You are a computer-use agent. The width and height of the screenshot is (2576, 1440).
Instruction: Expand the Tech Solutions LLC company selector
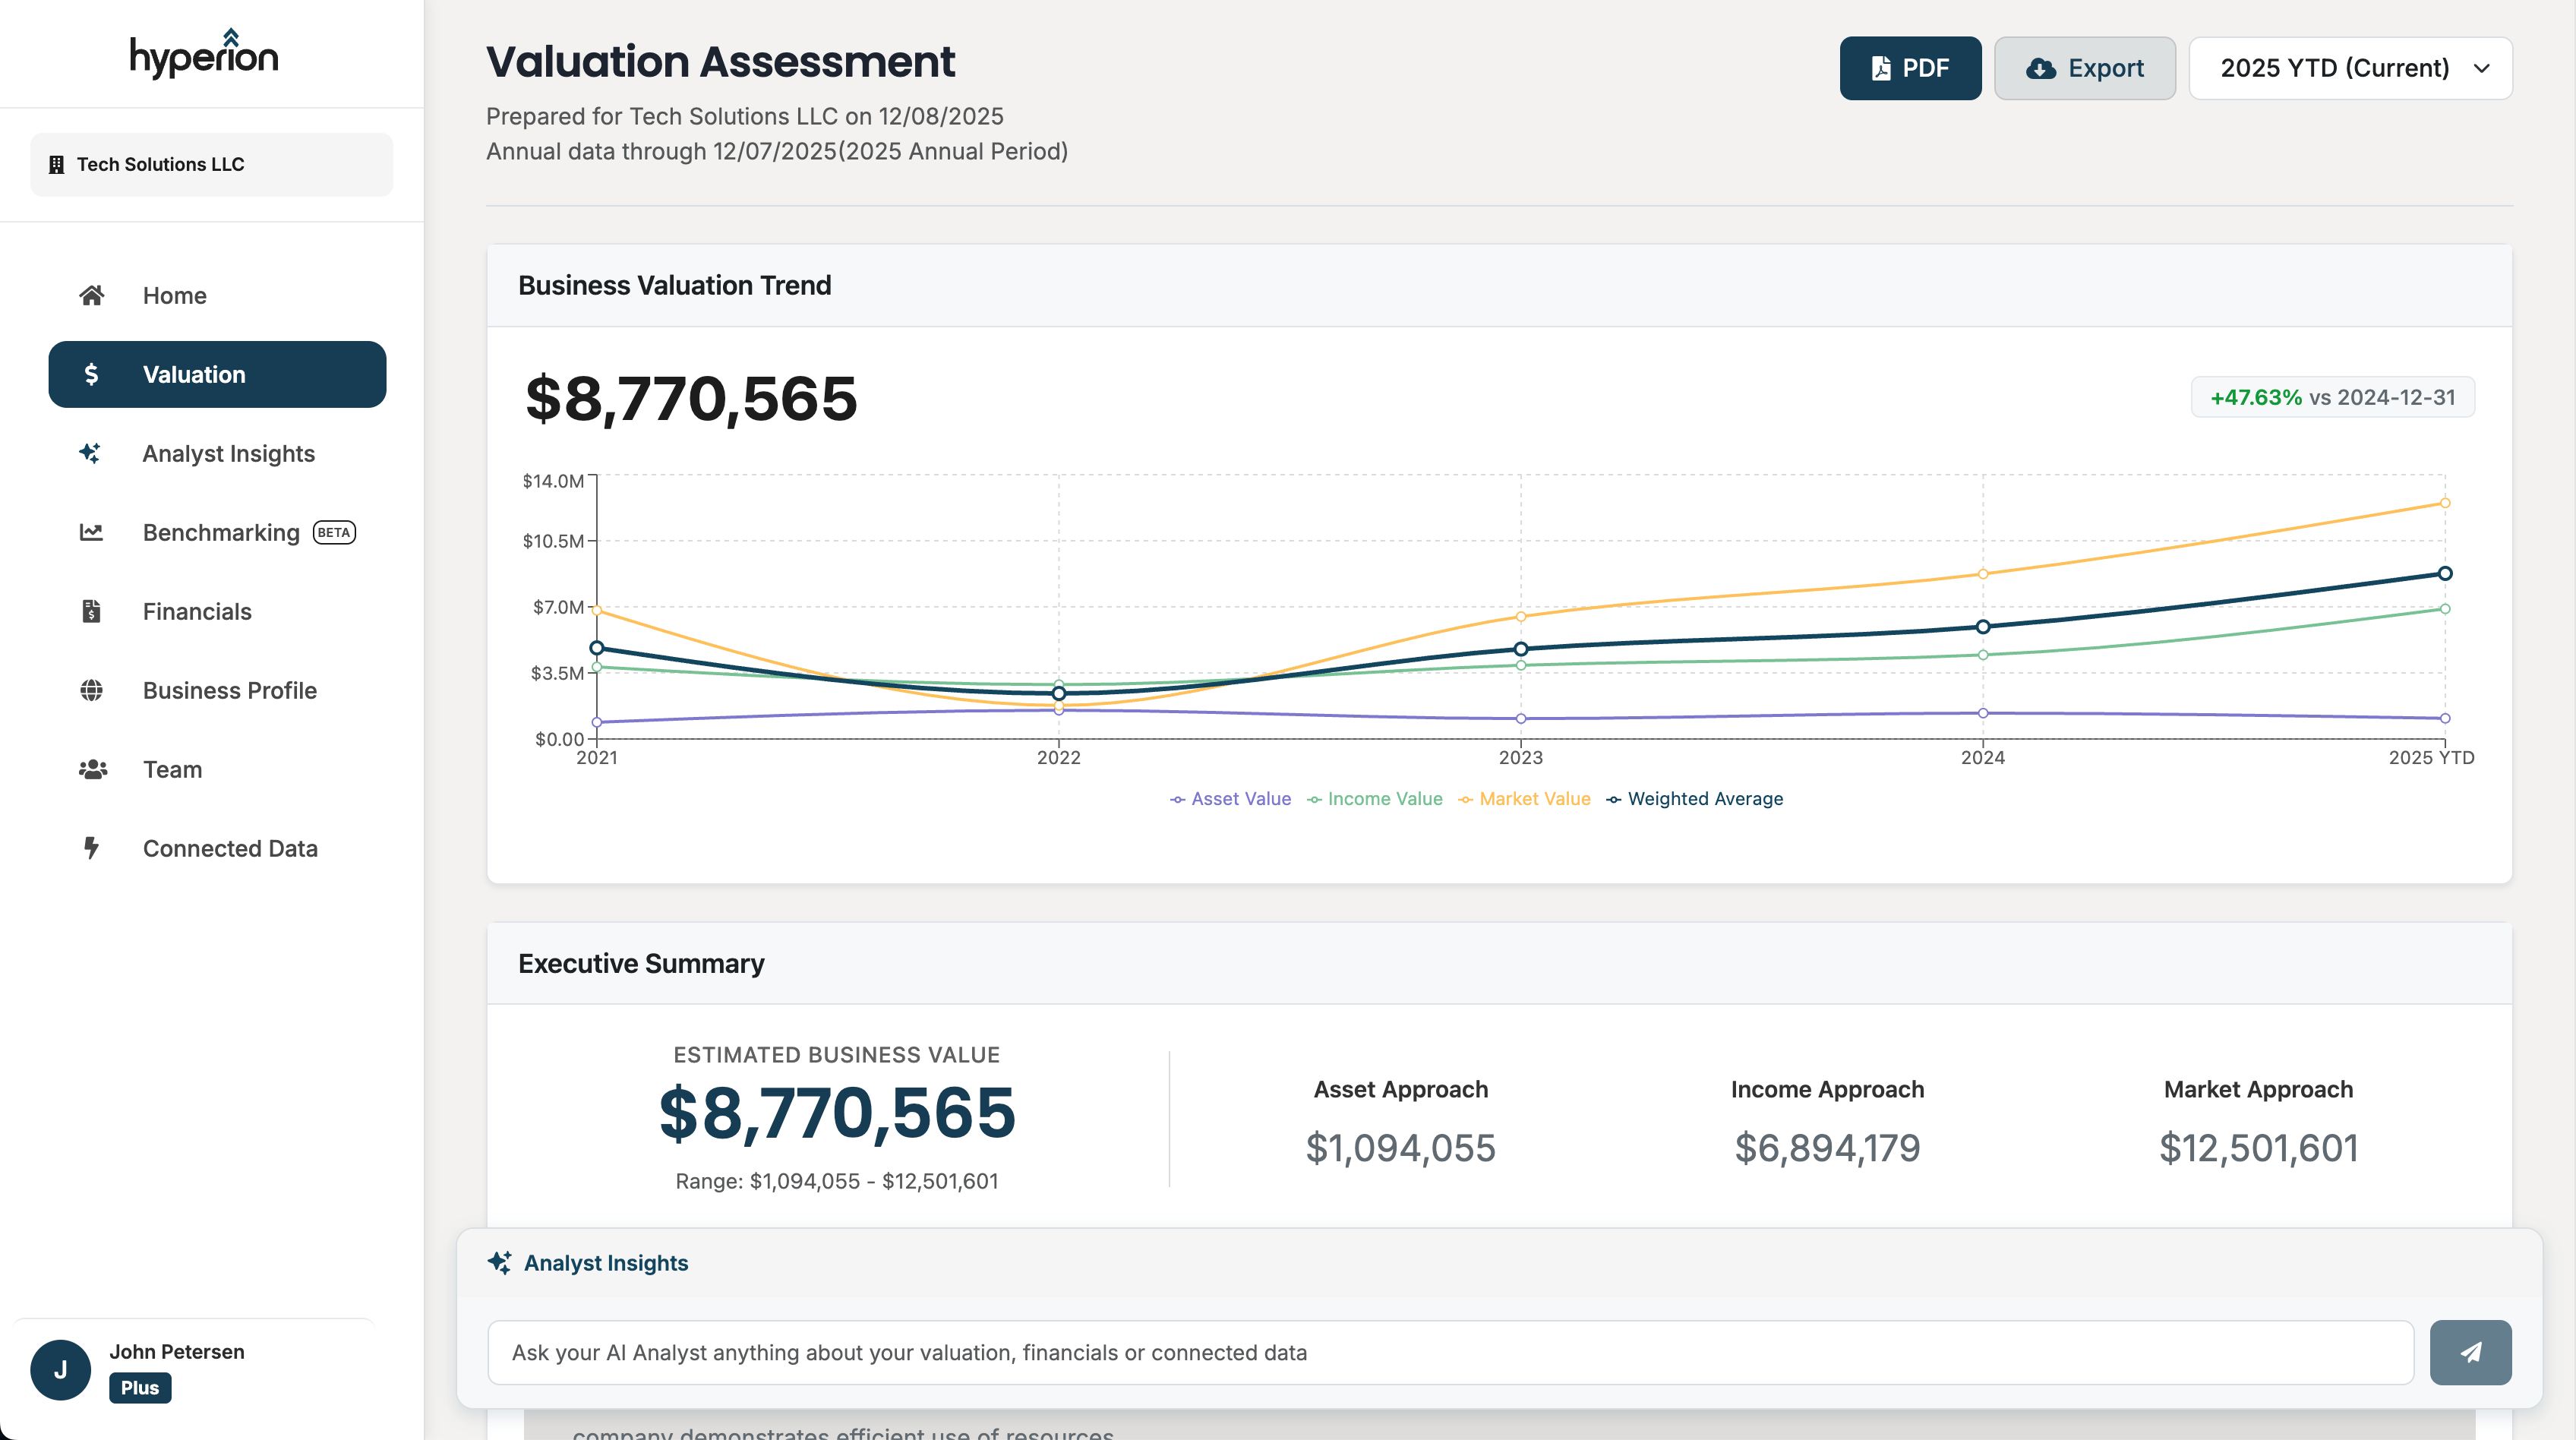211,164
